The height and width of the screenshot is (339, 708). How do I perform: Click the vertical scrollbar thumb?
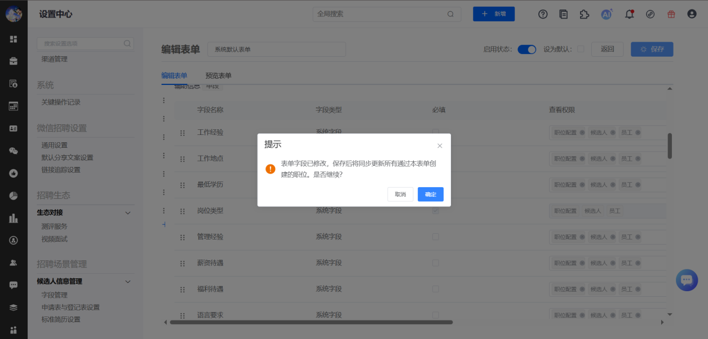coord(670,146)
